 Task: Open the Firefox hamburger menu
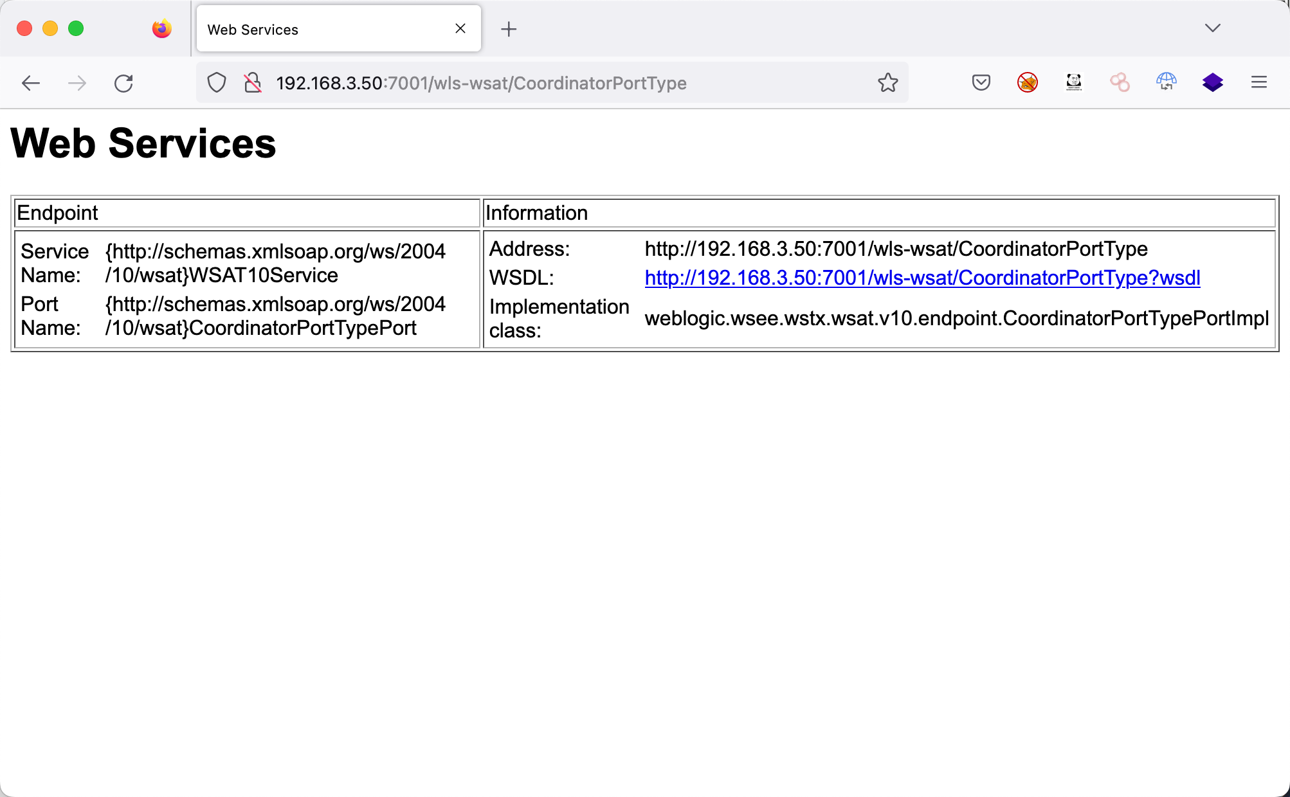pyautogui.click(x=1258, y=82)
